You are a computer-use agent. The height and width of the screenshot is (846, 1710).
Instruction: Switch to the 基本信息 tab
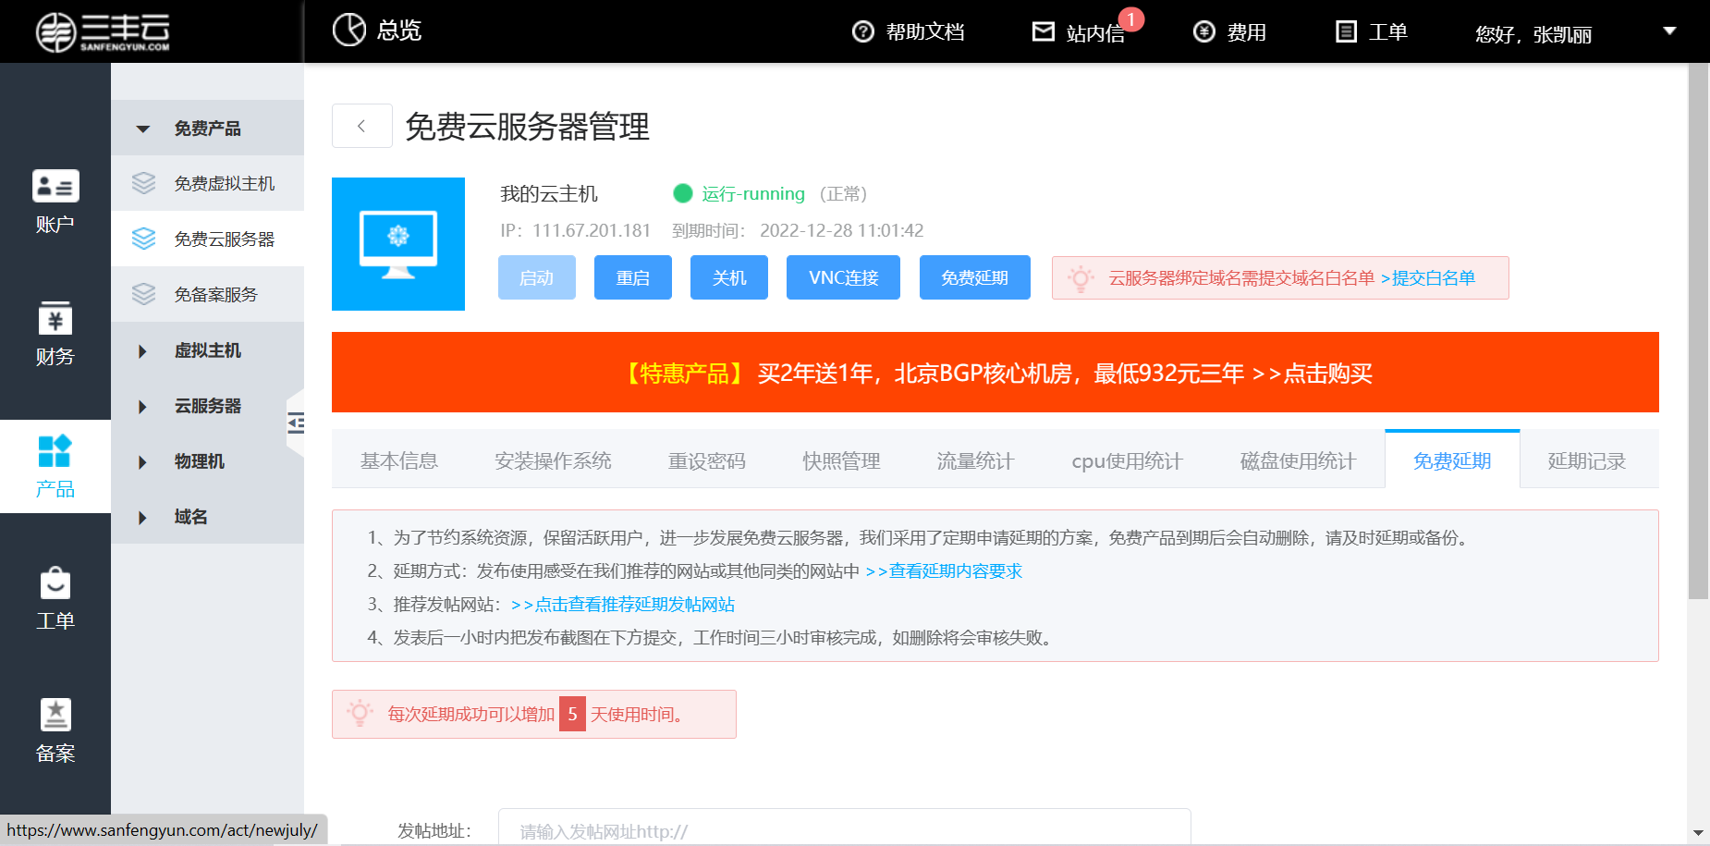tap(399, 460)
